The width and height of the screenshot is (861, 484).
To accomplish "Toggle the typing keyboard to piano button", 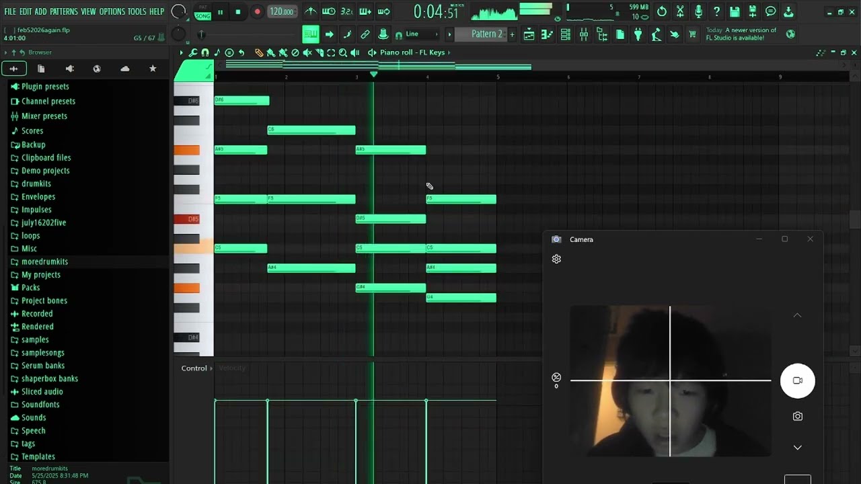I will point(310,34).
